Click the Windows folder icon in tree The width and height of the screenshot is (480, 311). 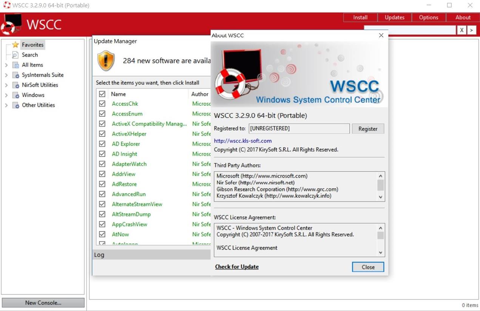(15, 95)
